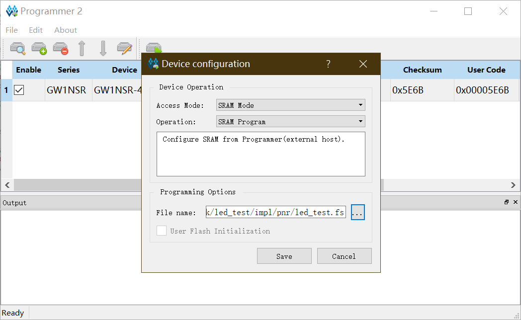
Task: Click the Programmer 2 app logo icon
Action: tap(12, 11)
